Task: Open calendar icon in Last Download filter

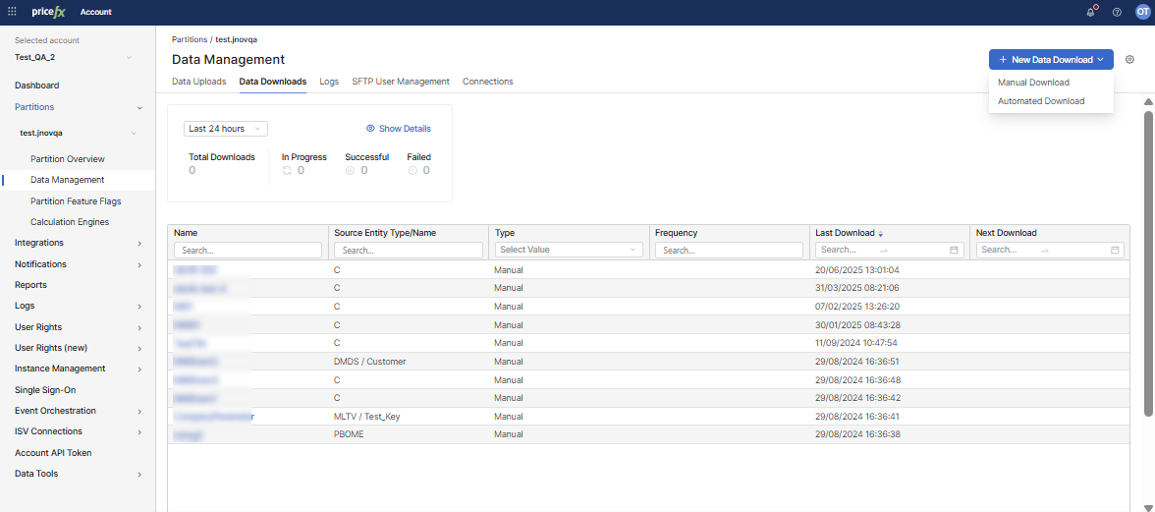Action: pos(954,251)
